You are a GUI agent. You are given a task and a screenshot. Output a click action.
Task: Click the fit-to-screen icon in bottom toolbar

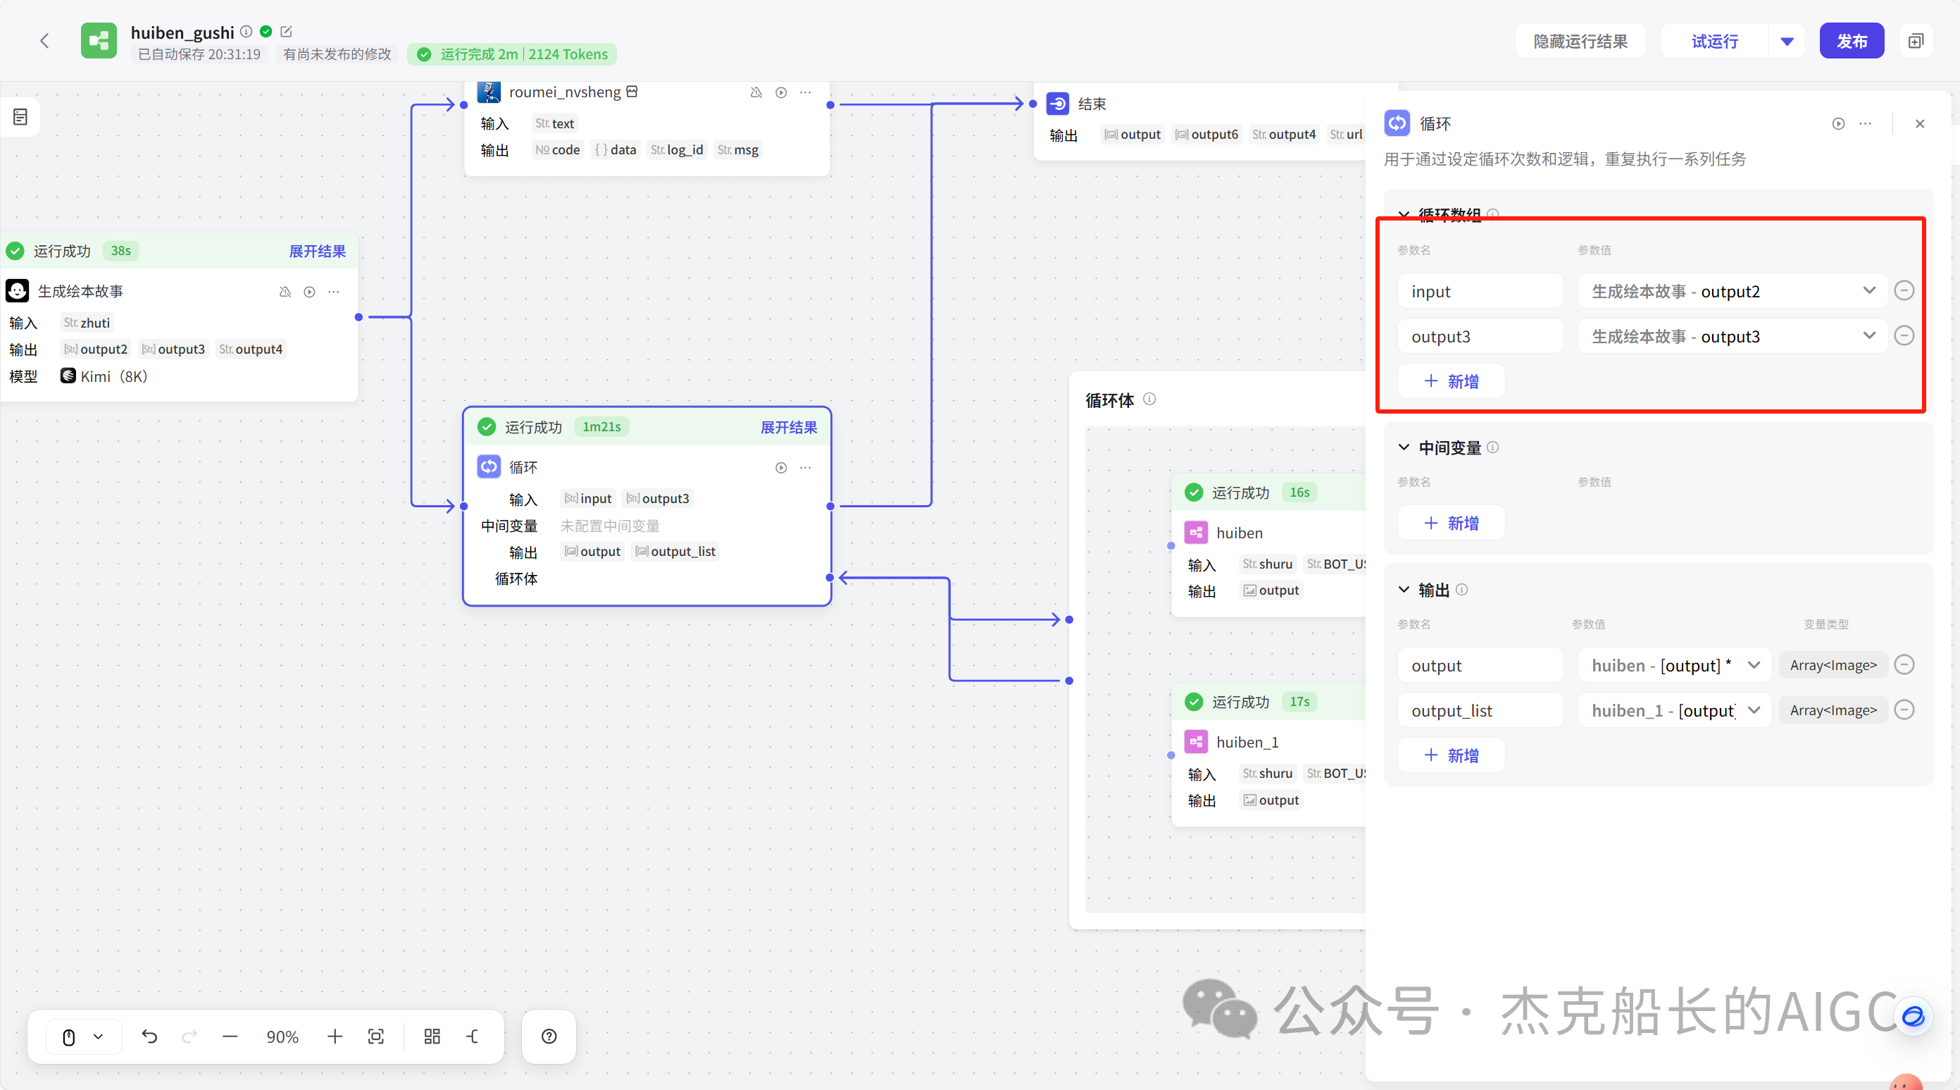pos(377,1036)
